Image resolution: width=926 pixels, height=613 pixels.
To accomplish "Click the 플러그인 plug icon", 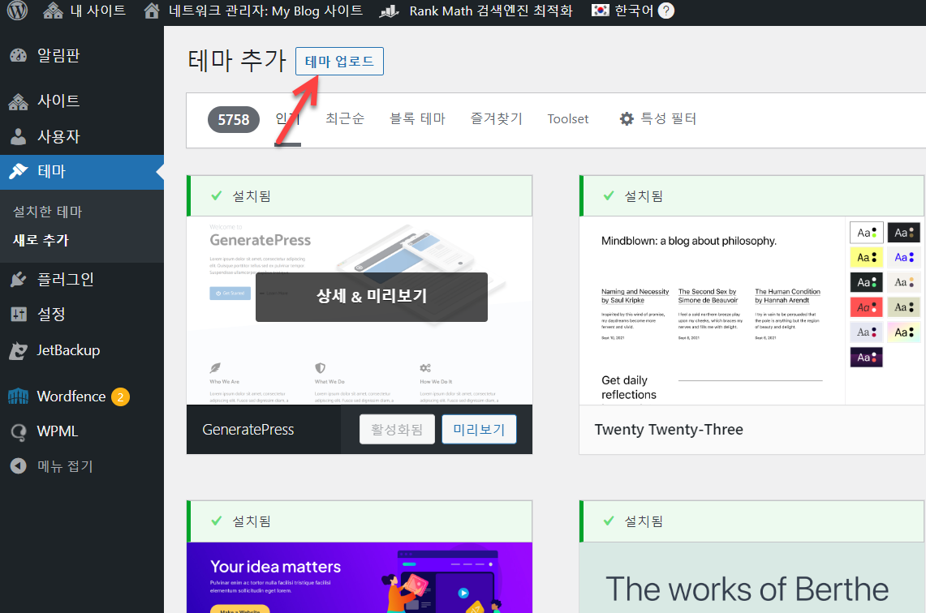I will (19, 279).
